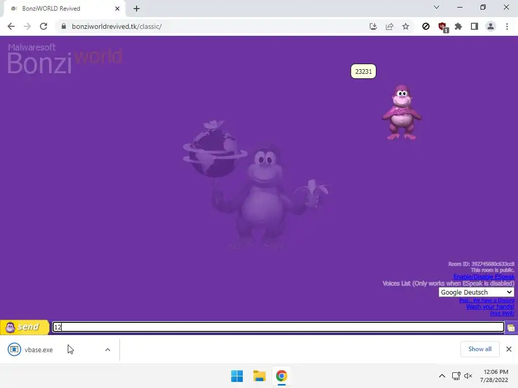Open the vbase.exe downloaded file
Image resolution: width=518 pixels, height=388 pixels.
[38, 350]
